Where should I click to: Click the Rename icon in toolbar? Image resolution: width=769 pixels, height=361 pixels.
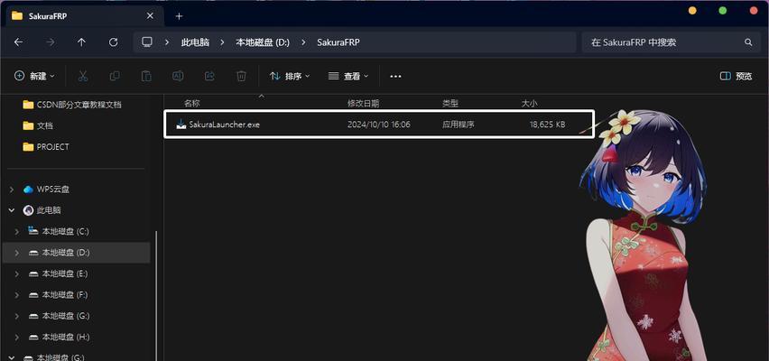pyautogui.click(x=178, y=76)
